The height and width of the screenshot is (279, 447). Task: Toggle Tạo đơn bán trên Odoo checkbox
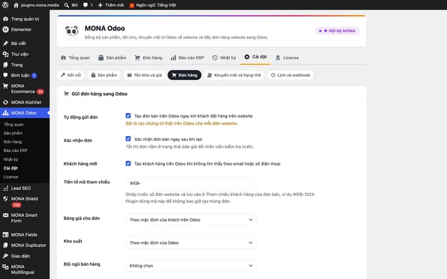[129, 115]
